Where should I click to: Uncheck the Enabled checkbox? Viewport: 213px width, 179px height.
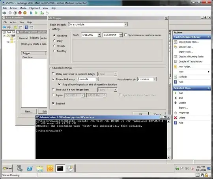pos(53,103)
